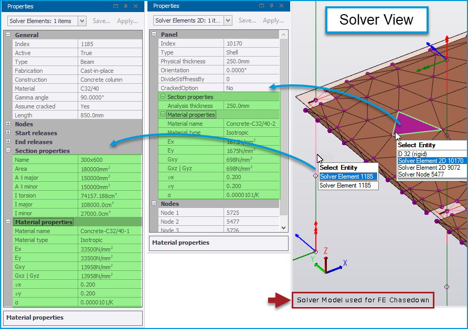
Task: Pin the right Properties panel
Action: [x=271, y=6]
